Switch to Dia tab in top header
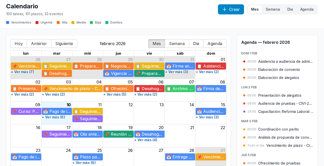324x166 pixels. tap(290, 9)
